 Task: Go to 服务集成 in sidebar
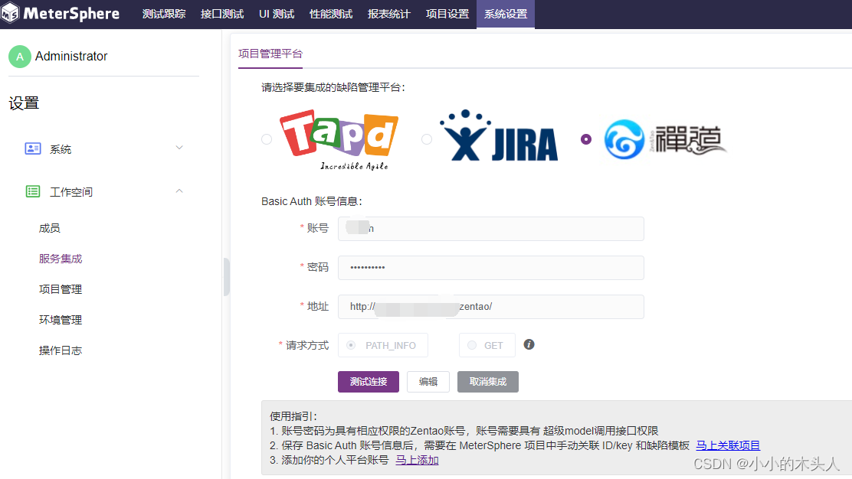(61, 259)
